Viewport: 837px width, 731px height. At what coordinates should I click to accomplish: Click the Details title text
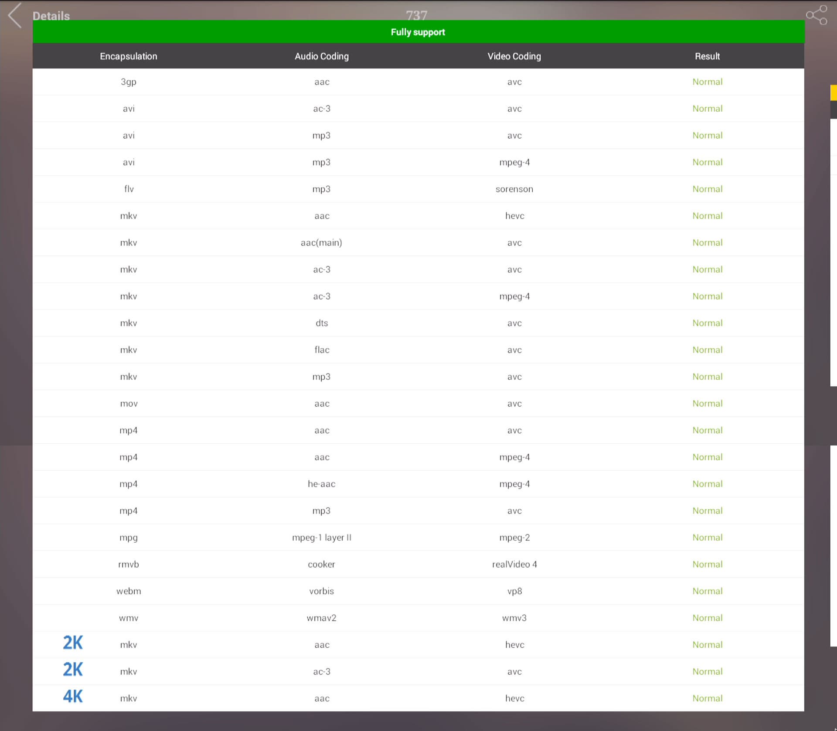51,16
